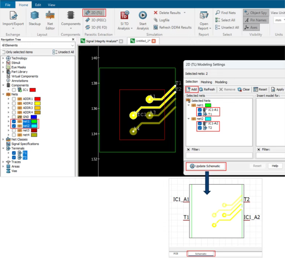
Task: Open the Components ribbon tool
Action: coord(71,20)
